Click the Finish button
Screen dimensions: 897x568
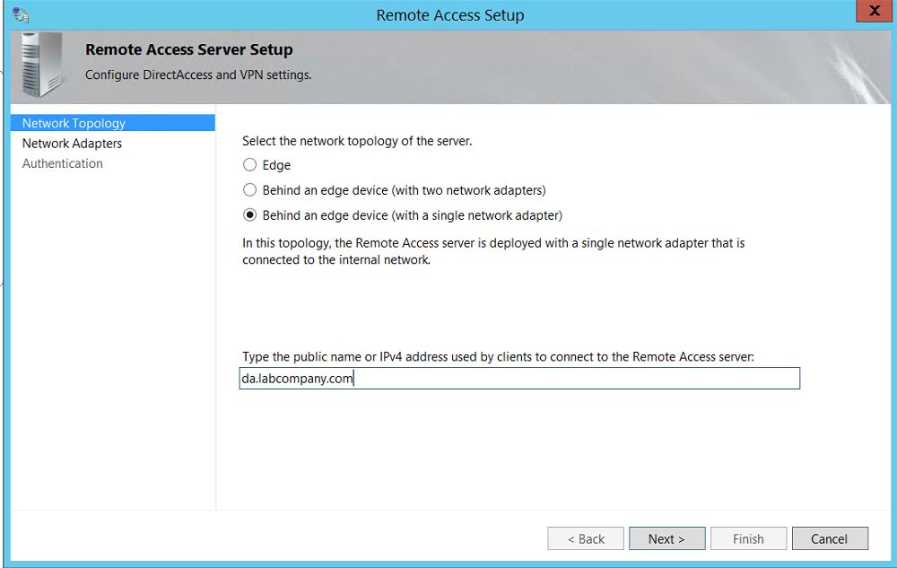point(748,538)
